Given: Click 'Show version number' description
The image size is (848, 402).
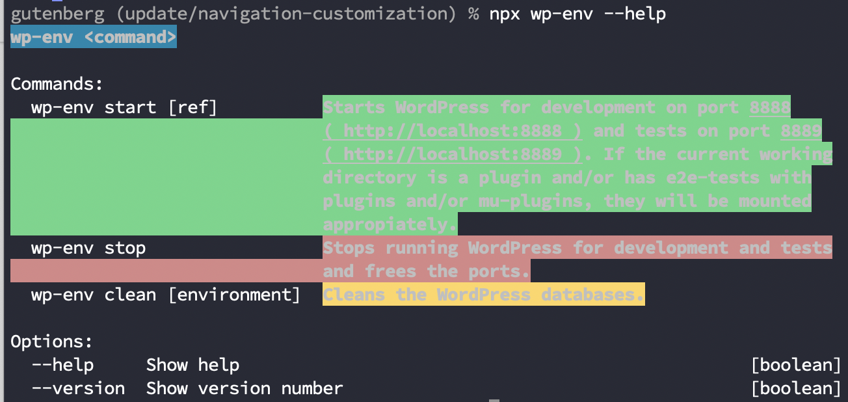Looking at the screenshot, I should click(245, 388).
